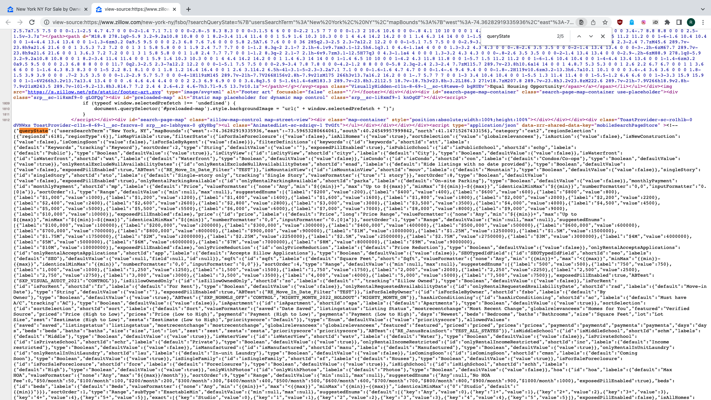711x400 pixels.
Task: Open Chrome's three-dot menu
Action: pyautogui.click(x=703, y=22)
